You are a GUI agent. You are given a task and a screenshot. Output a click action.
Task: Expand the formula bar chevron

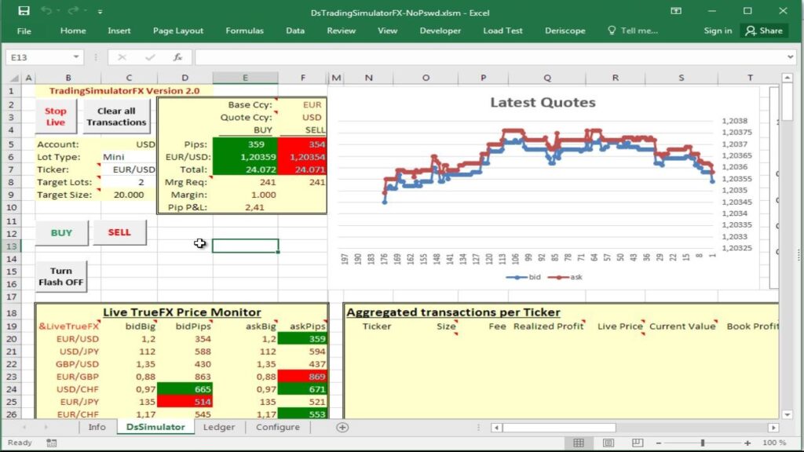pyautogui.click(x=790, y=56)
